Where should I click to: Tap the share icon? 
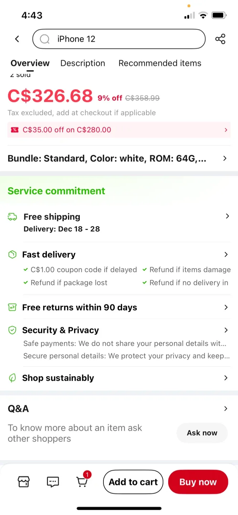[x=220, y=39]
